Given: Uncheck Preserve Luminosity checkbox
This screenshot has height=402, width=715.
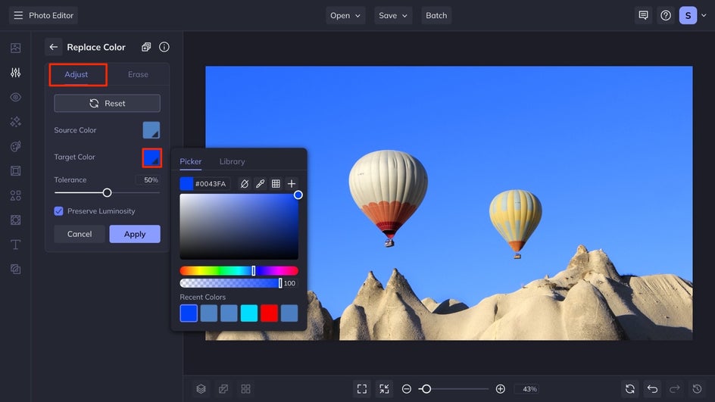Looking at the screenshot, I should (x=59, y=211).
